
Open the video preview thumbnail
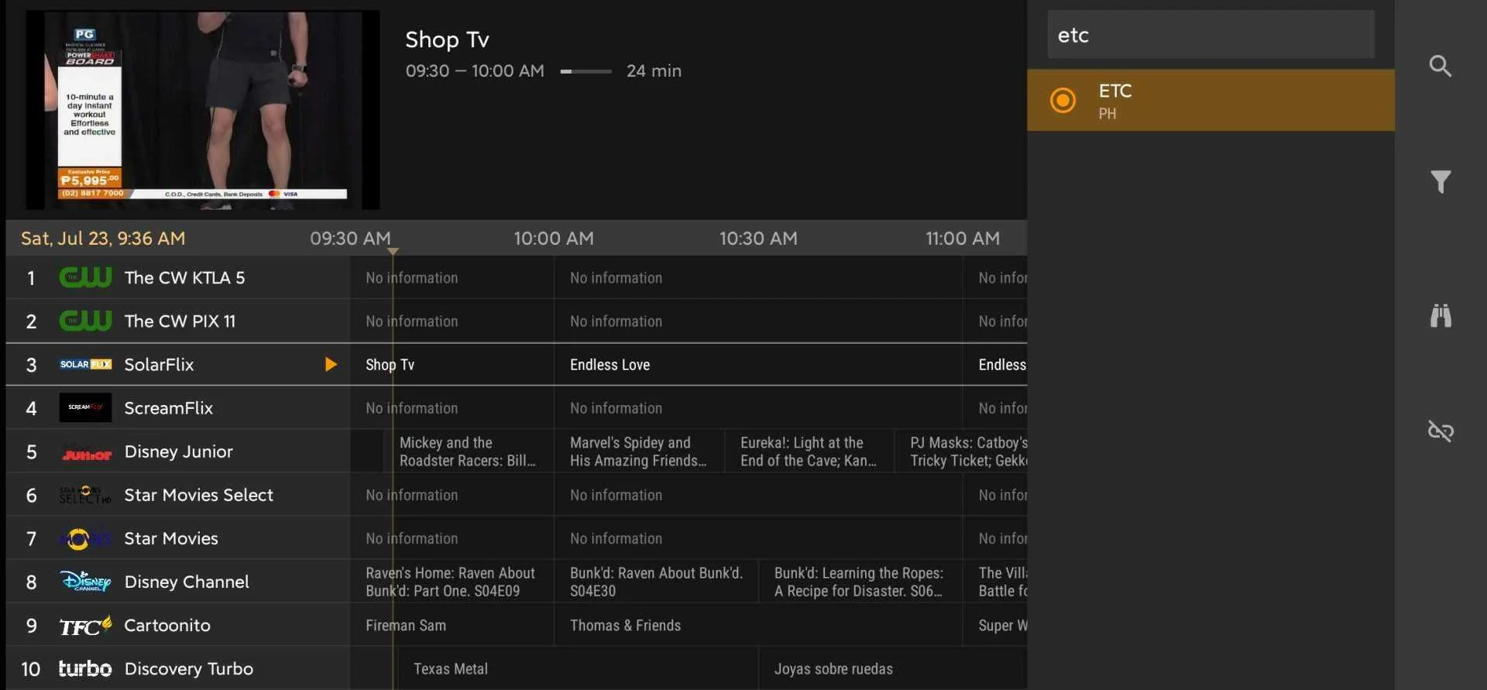tap(203, 109)
